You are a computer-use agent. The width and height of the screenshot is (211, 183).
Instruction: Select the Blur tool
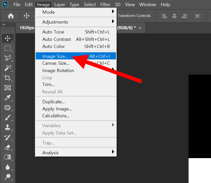pyautogui.click(x=8, y=167)
